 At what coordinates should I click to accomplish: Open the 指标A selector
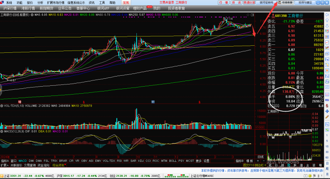pos(5,161)
